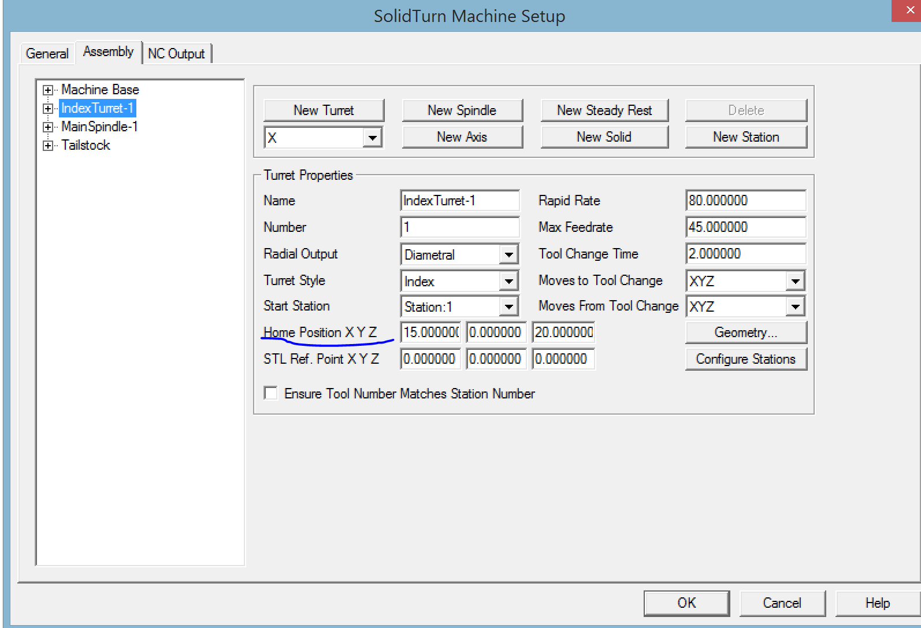Click the Home Position Y field

coord(496,333)
